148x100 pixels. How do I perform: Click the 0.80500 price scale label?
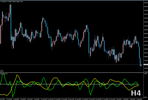[x=146, y=41]
